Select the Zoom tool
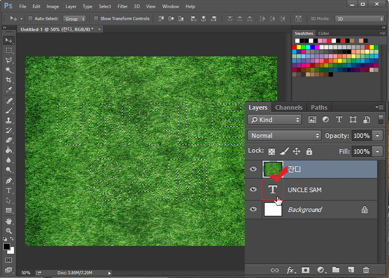Viewport: 389px width, 278px height. pos(9,231)
